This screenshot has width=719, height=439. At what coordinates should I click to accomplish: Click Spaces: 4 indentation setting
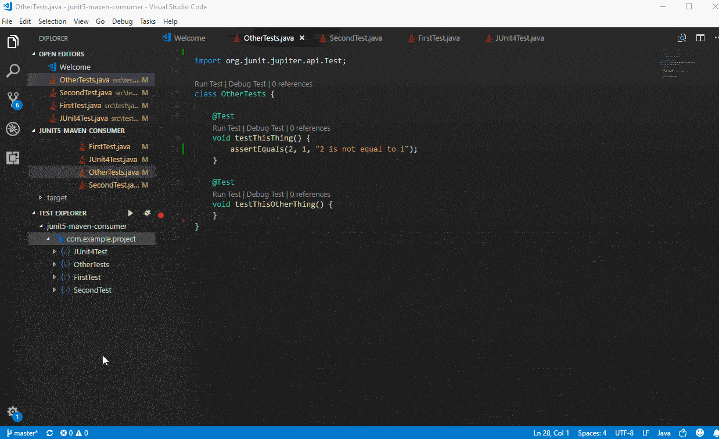point(592,433)
